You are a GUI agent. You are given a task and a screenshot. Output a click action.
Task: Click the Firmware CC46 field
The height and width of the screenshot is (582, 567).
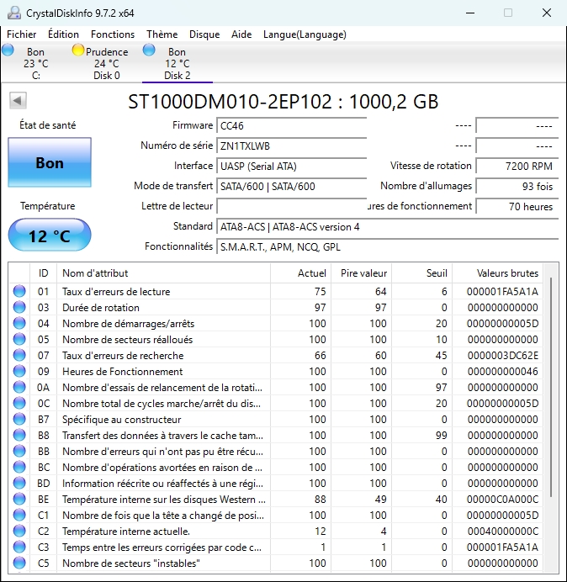[x=291, y=125]
